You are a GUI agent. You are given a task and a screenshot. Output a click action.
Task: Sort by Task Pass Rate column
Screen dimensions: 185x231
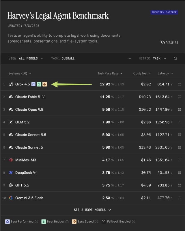point(110,73)
